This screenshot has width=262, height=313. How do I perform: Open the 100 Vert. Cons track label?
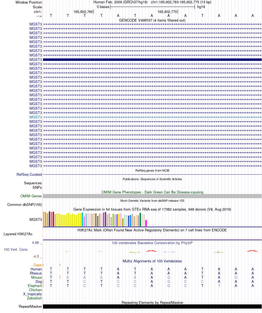[x=15, y=249]
